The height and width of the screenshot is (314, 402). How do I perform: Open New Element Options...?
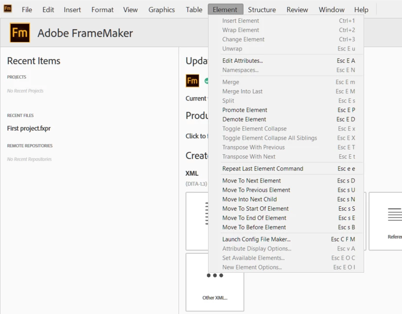286,267
